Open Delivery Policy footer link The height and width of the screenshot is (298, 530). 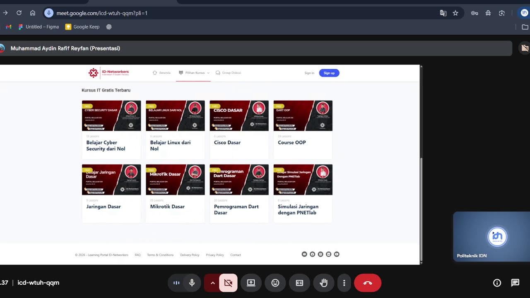190,255
